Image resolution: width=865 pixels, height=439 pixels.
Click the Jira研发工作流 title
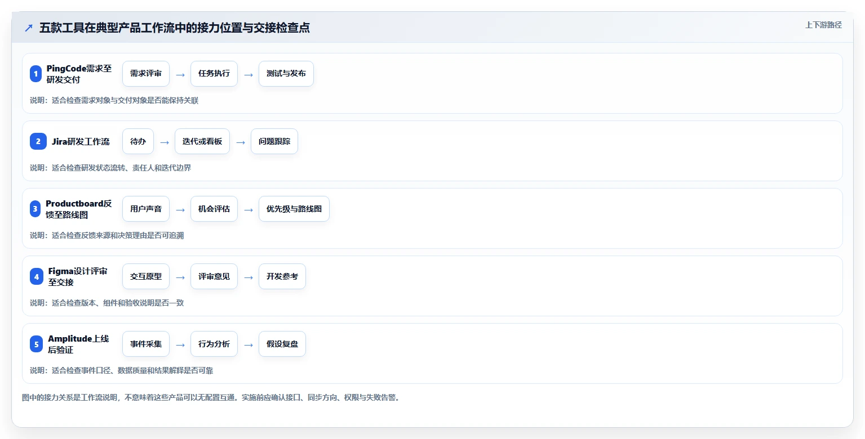81,141
